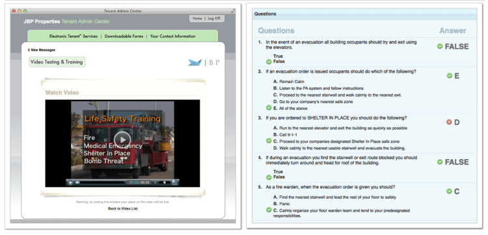Click the Answer column heading
488x235 pixels.
coord(452,31)
